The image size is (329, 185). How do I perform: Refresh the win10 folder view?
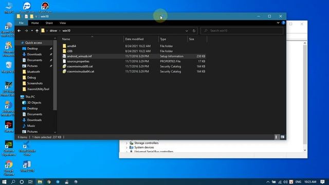[194, 31]
